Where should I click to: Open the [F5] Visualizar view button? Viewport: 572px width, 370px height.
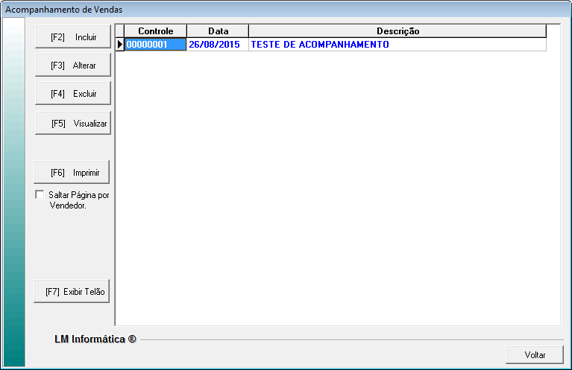pyautogui.click(x=73, y=124)
